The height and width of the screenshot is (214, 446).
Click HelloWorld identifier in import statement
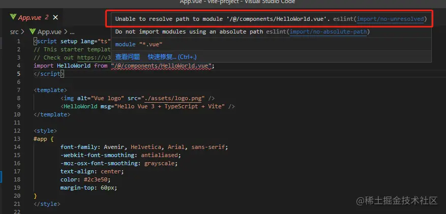(x=74, y=66)
